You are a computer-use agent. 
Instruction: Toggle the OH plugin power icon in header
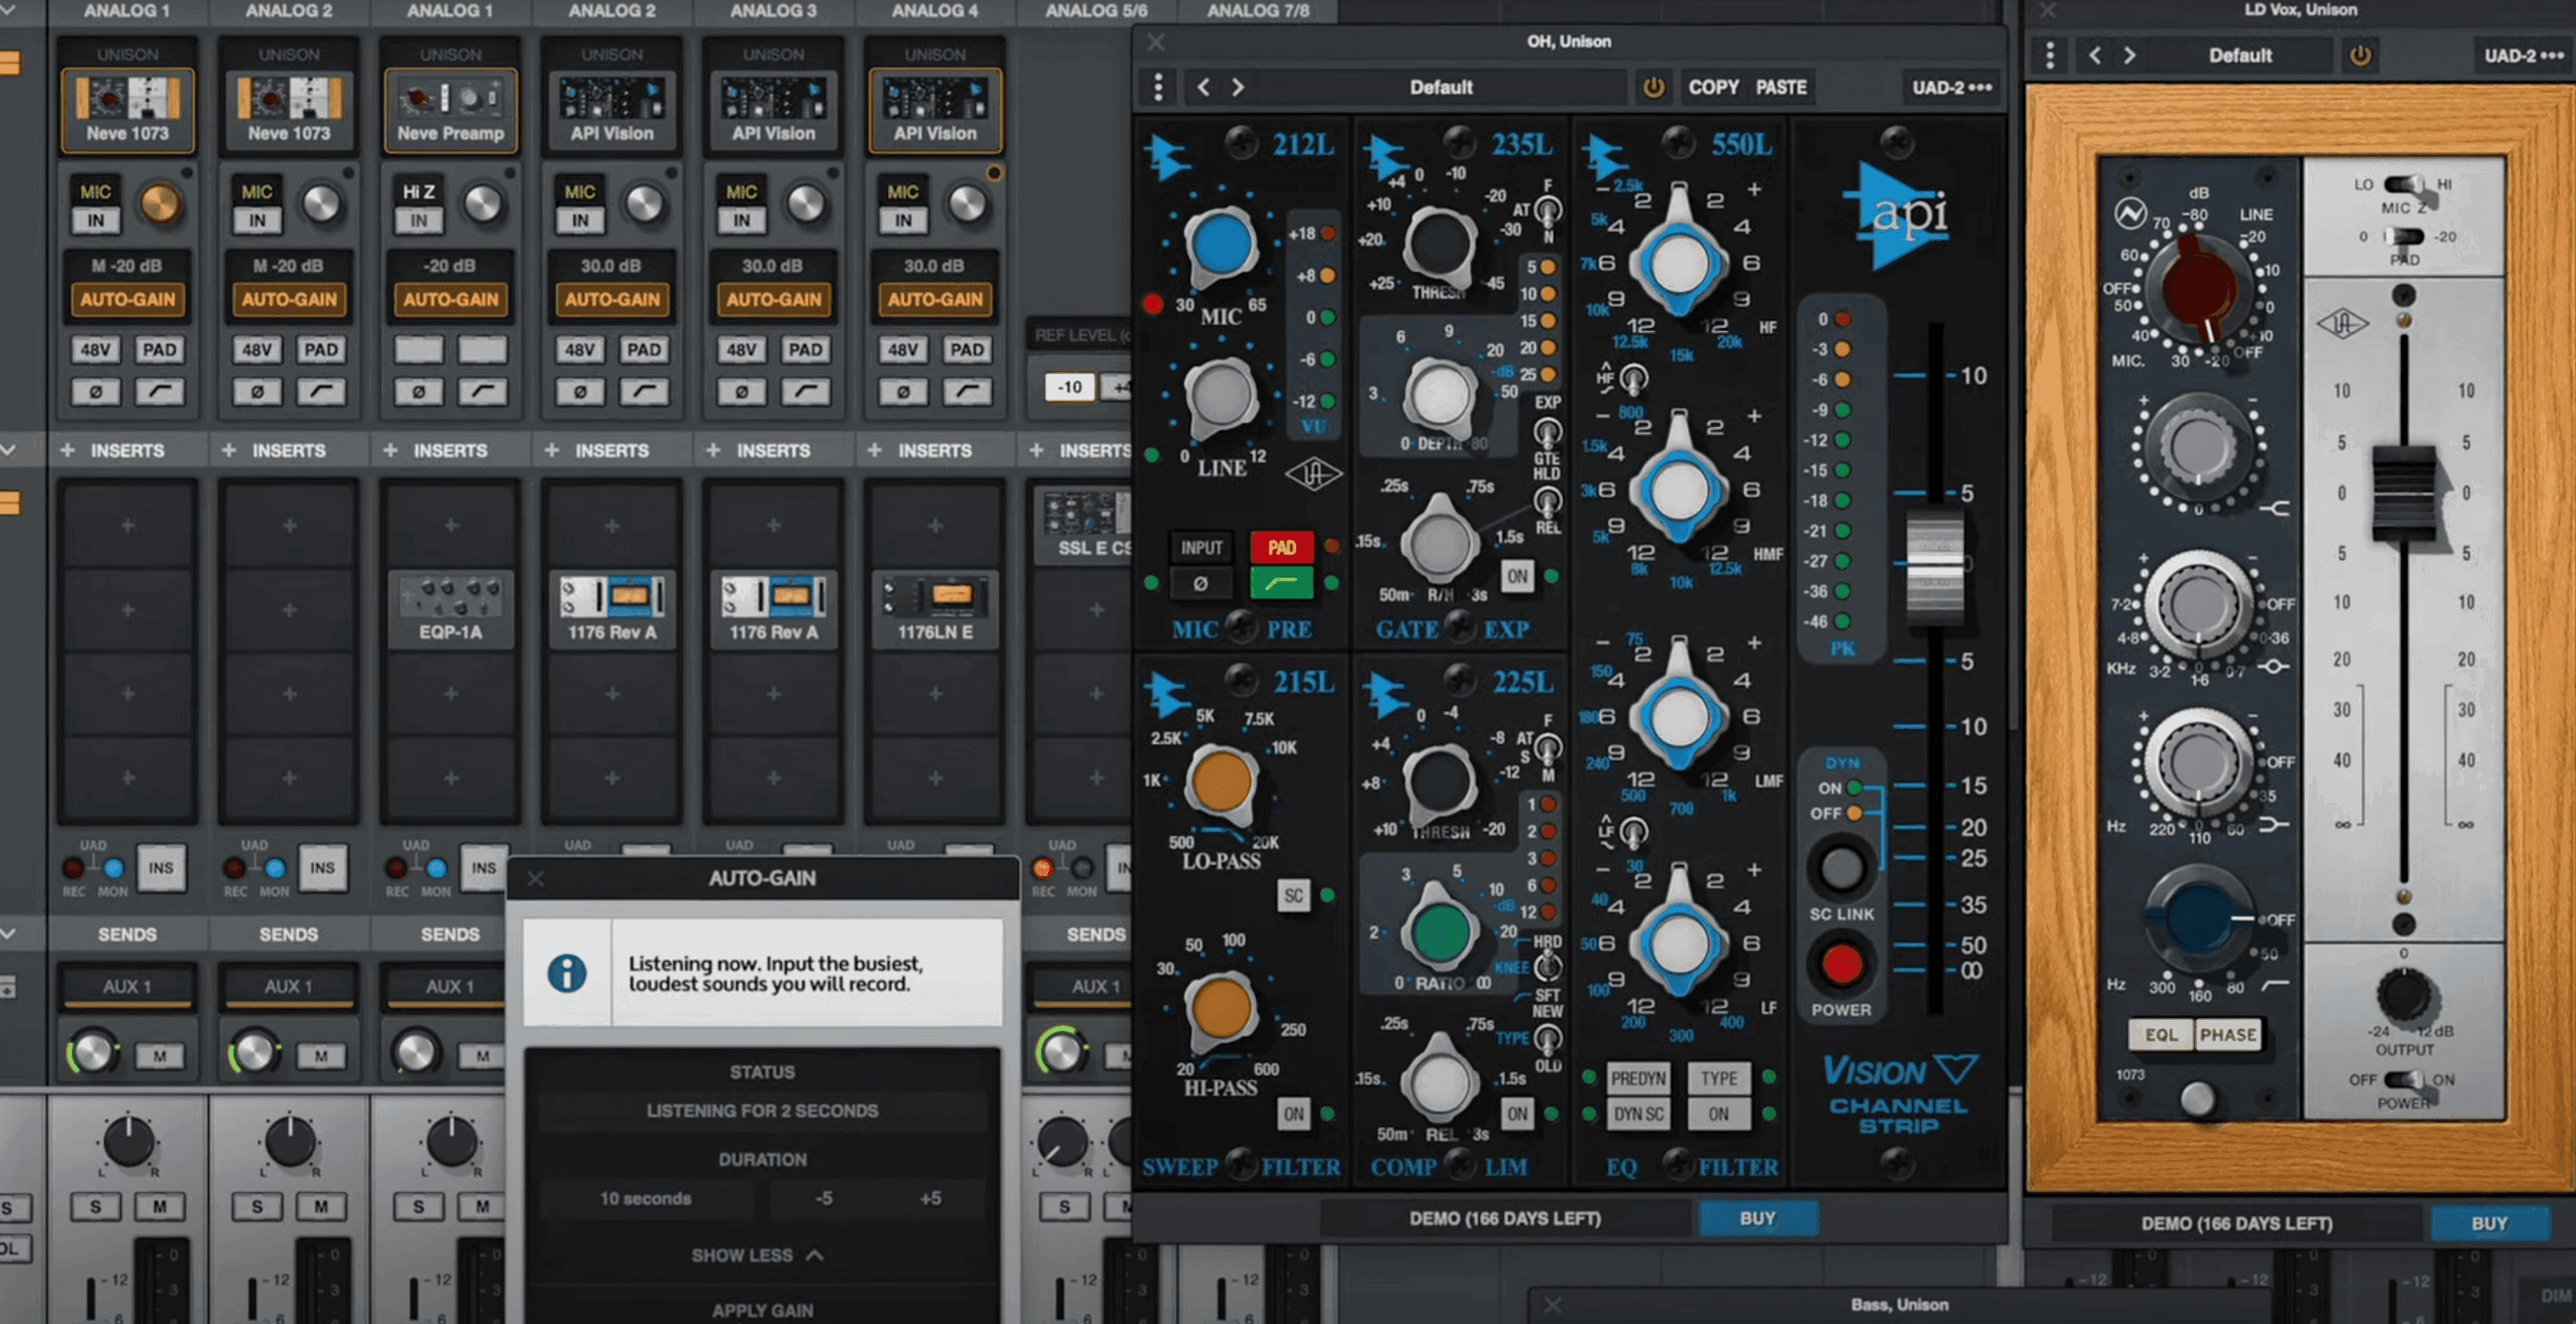pyautogui.click(x=1653, y=87)
